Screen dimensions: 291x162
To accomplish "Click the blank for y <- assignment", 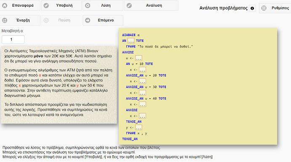I will (x=139, y=128).
